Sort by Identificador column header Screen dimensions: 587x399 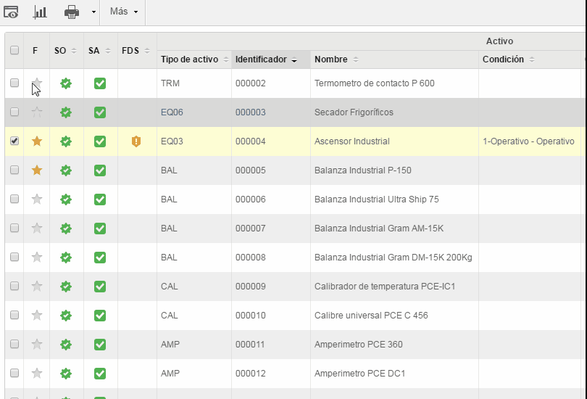[x=270, y=59]
